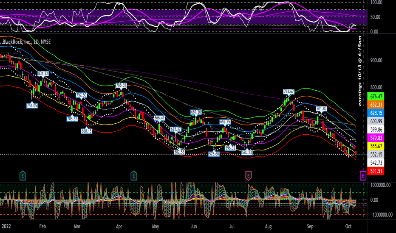Click the red 531.51 price scale tag
Image resolution: width=396 pixels, height=233 pixels.
[376, 171]
